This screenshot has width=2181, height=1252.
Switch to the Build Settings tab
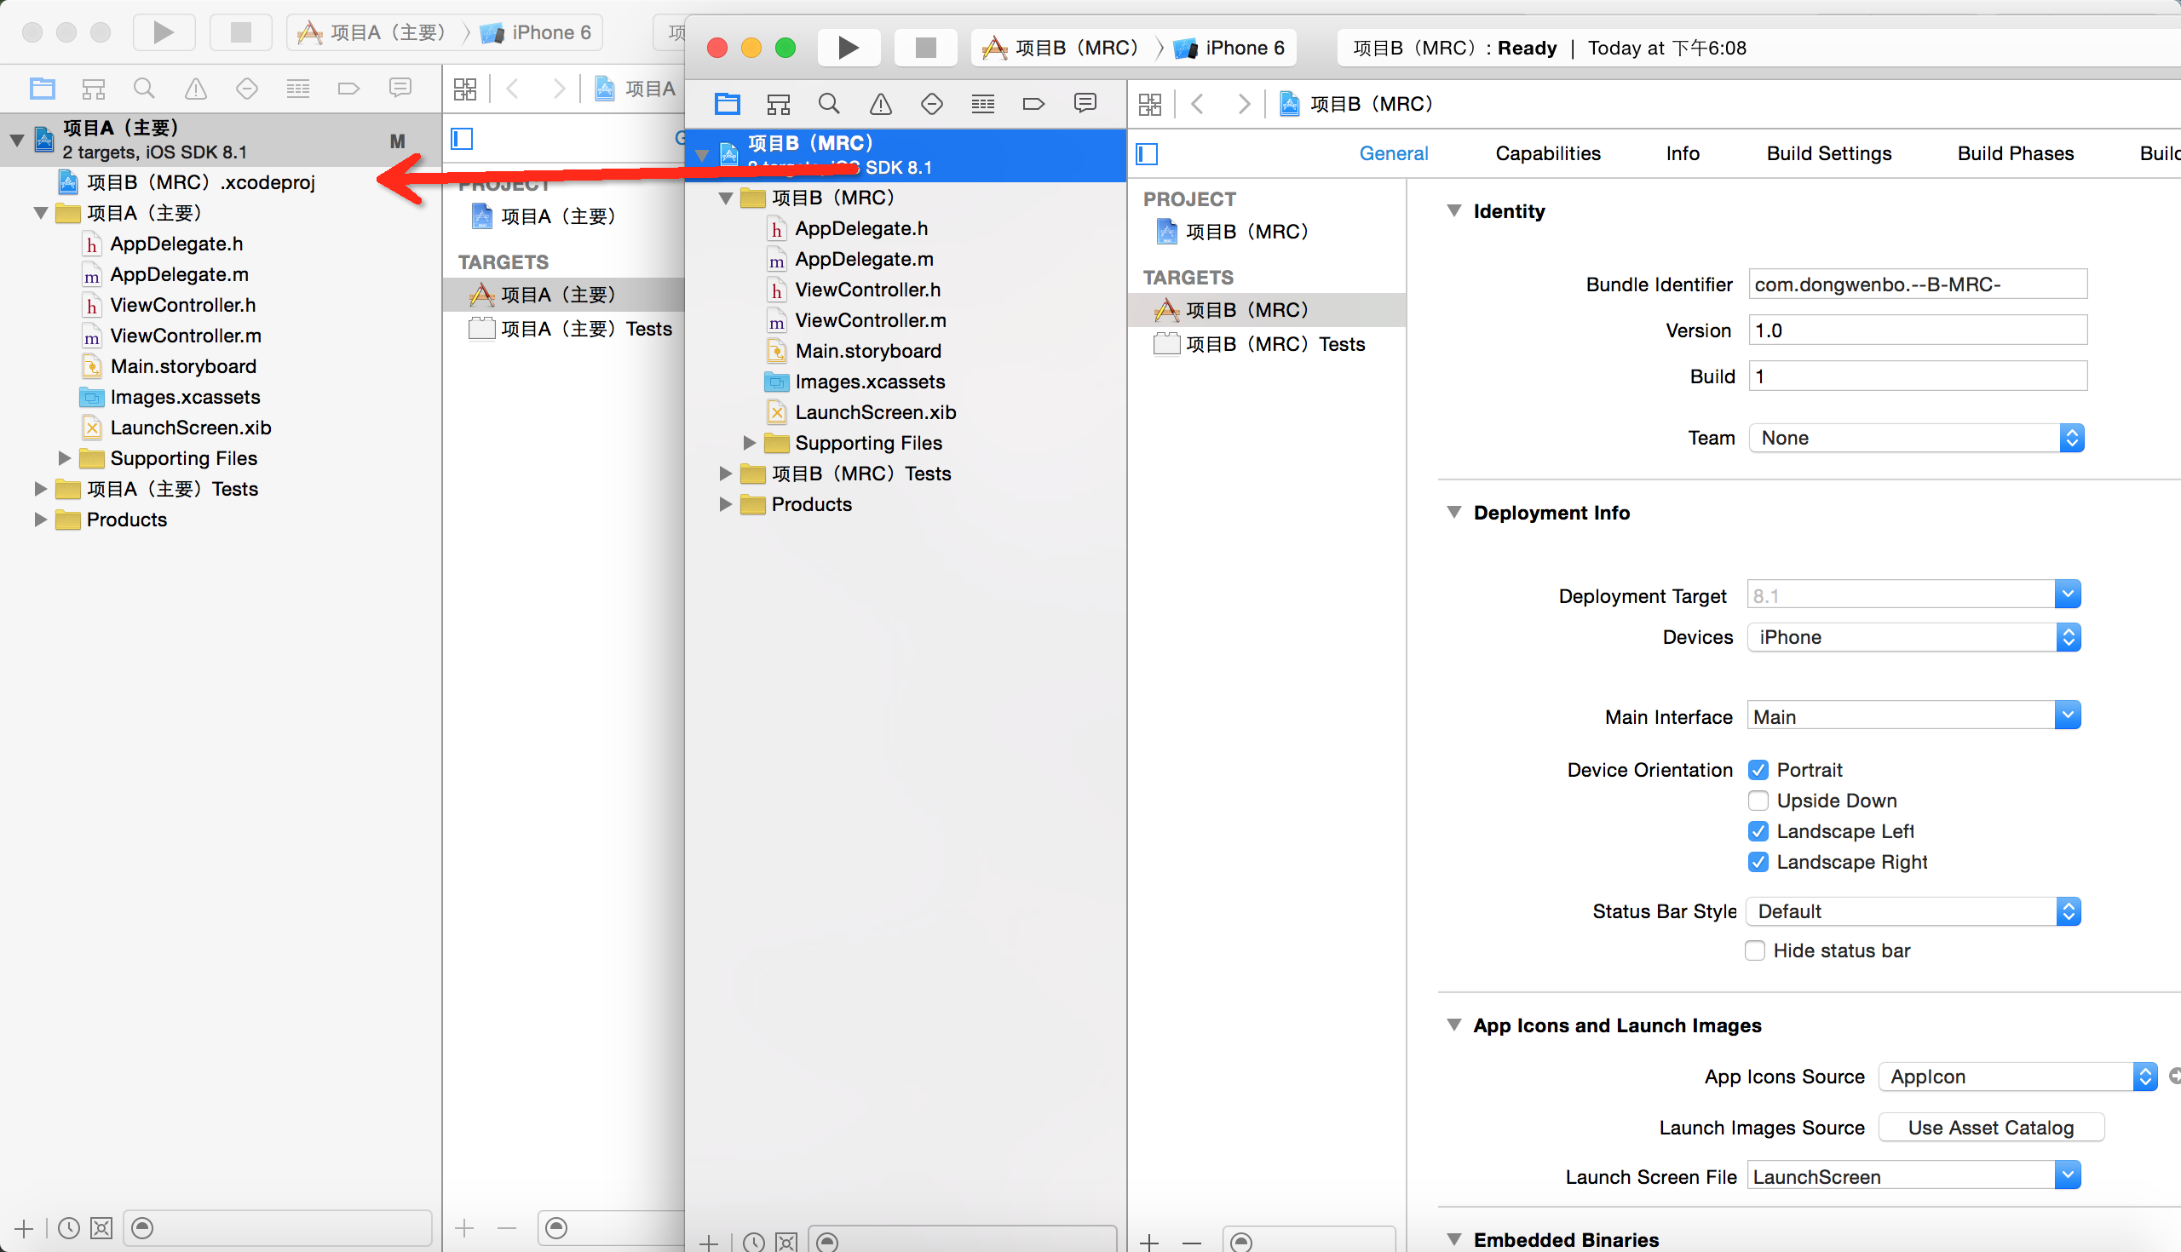coord(1829,153)
